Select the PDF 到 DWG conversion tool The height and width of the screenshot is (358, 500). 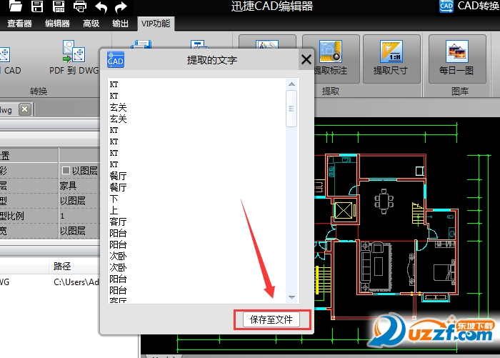coord(74,57)
